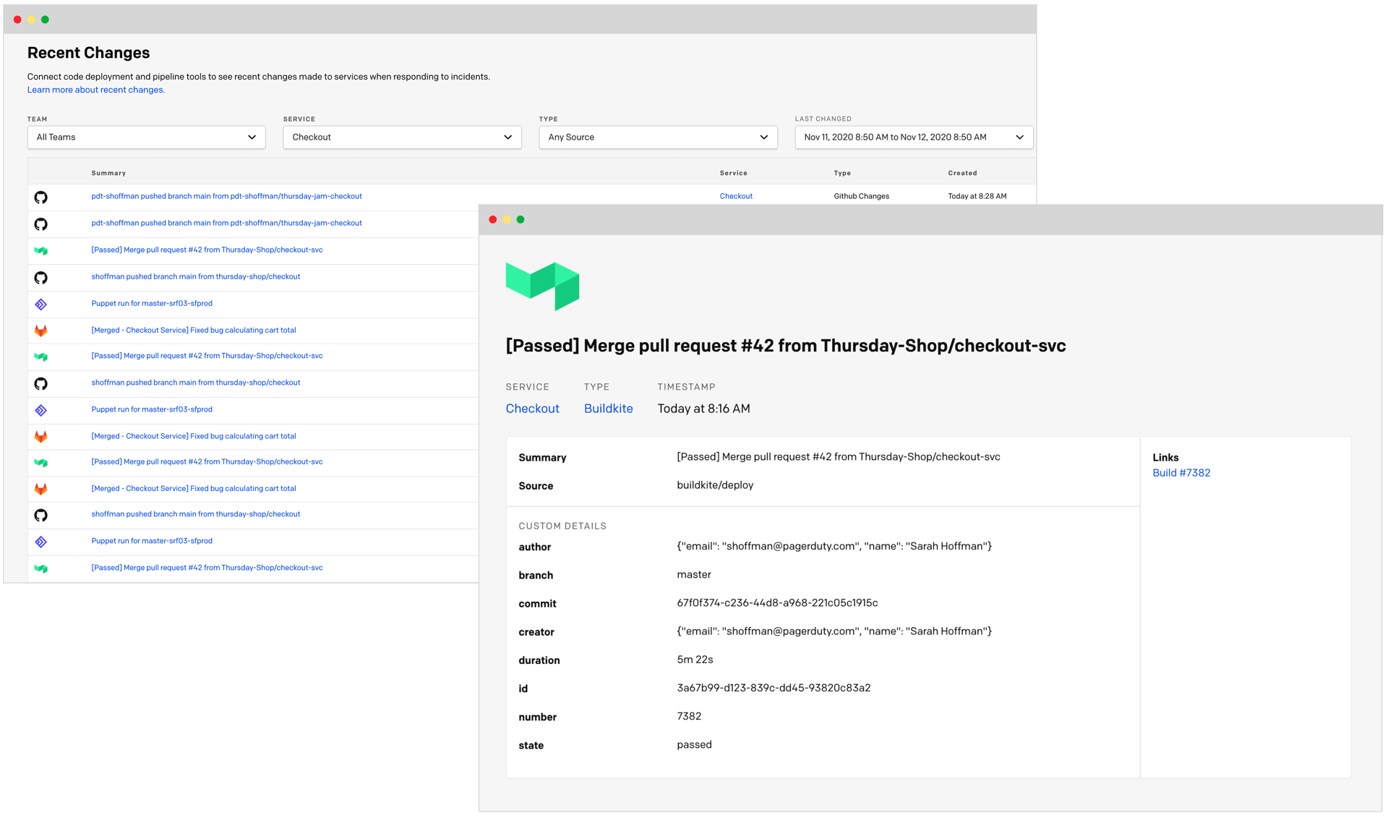
Task: Click the GitHub icon in the second row
Action: point(40,224)
